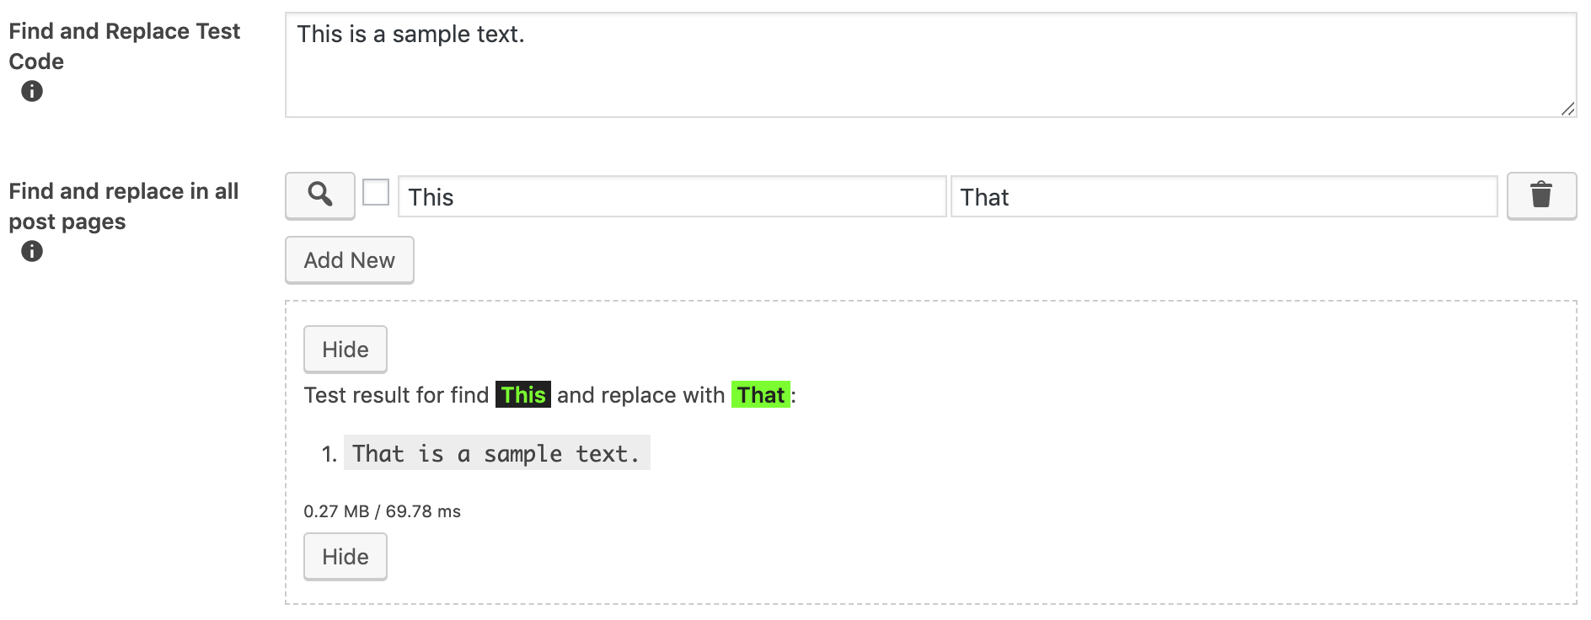Click the replaced sample text result item

[x=496, y=453]
